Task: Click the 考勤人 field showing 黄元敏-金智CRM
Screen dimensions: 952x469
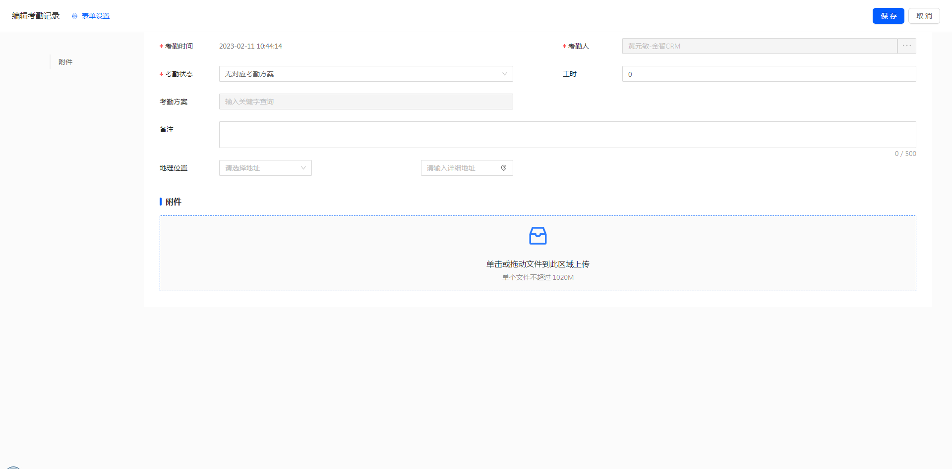Action: coord(760,46)
